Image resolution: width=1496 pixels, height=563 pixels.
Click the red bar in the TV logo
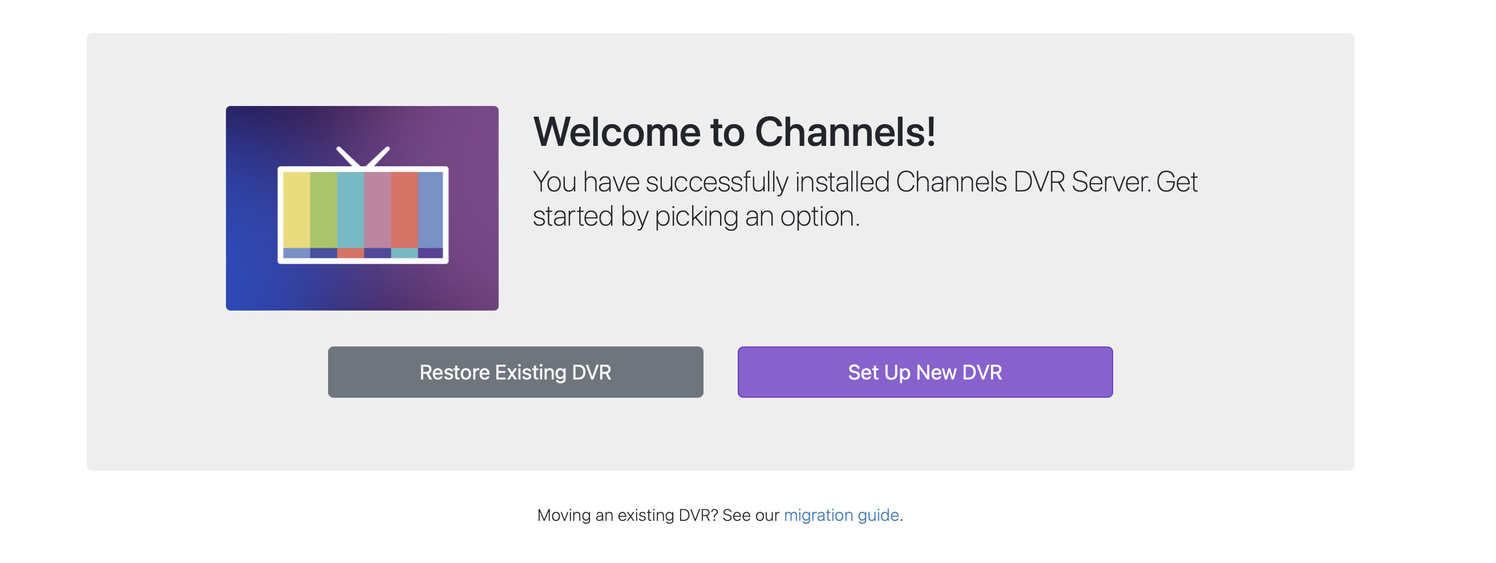coord(404,209)
